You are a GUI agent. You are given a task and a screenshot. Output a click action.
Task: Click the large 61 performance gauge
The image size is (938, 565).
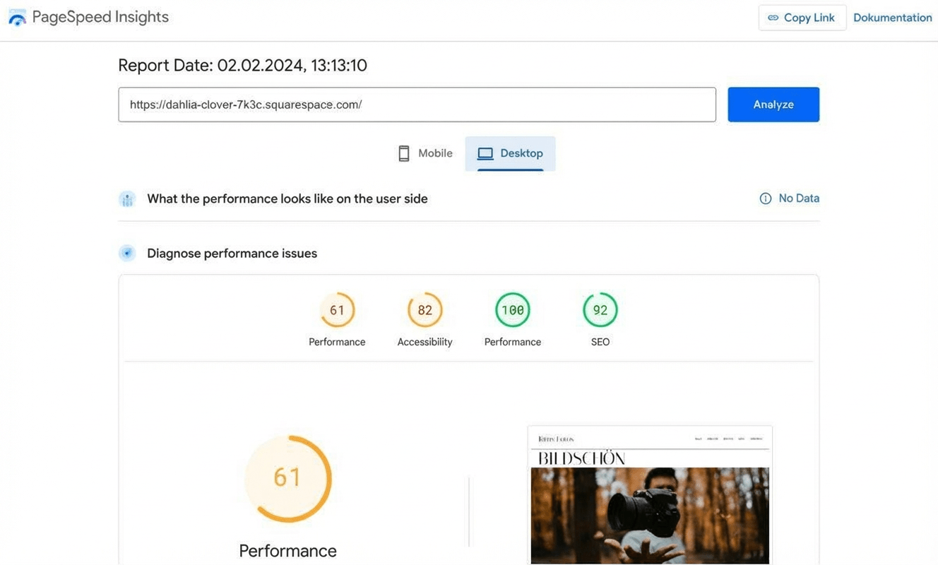(x=287, y=478)
